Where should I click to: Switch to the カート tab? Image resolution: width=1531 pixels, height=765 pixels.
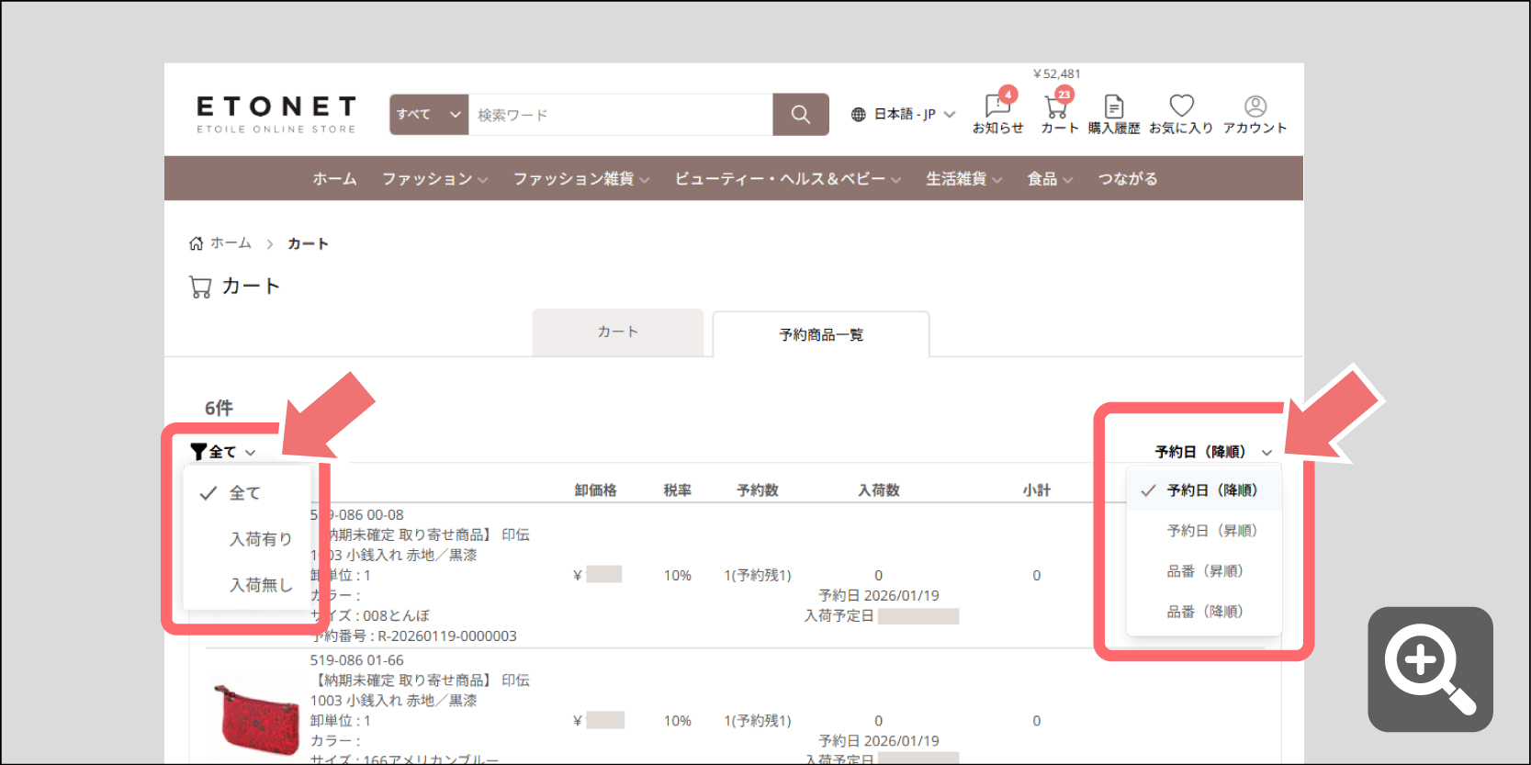click(x=618, y=332)
